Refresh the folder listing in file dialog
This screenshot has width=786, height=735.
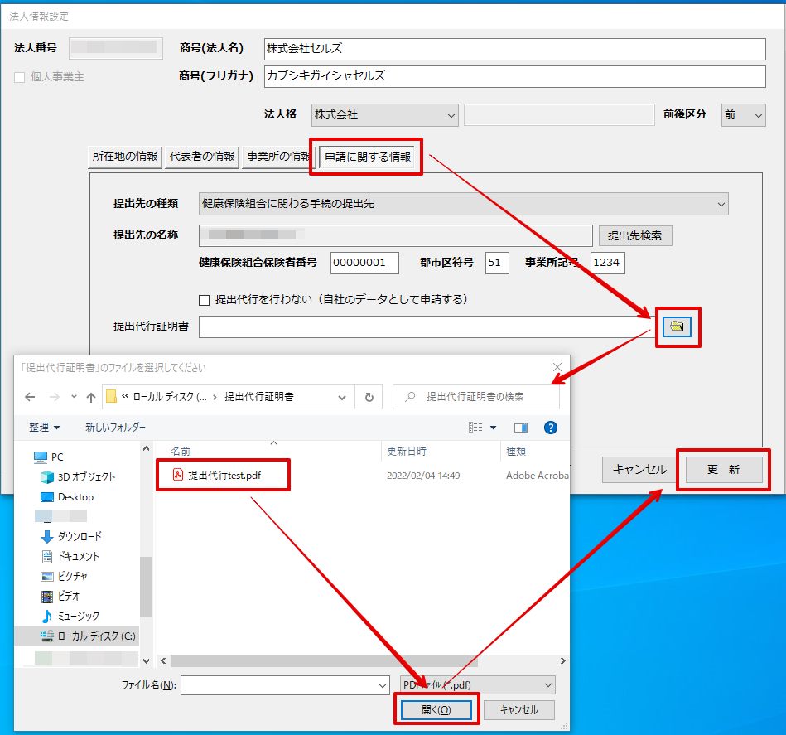[369, 397]
